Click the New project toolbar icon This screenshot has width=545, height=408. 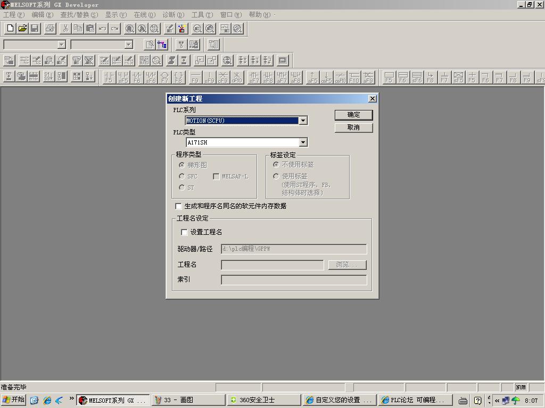tap(10, 29)
